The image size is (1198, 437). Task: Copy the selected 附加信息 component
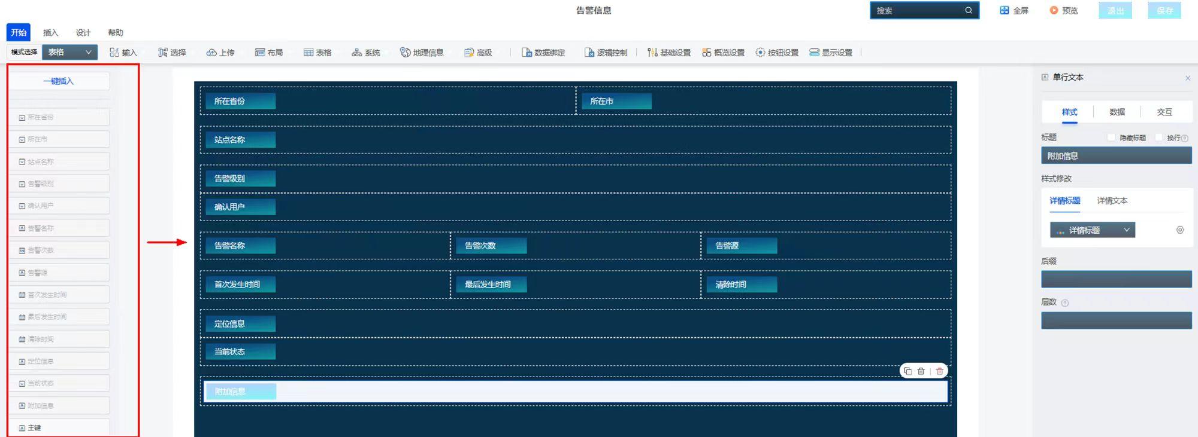(907, 371)
